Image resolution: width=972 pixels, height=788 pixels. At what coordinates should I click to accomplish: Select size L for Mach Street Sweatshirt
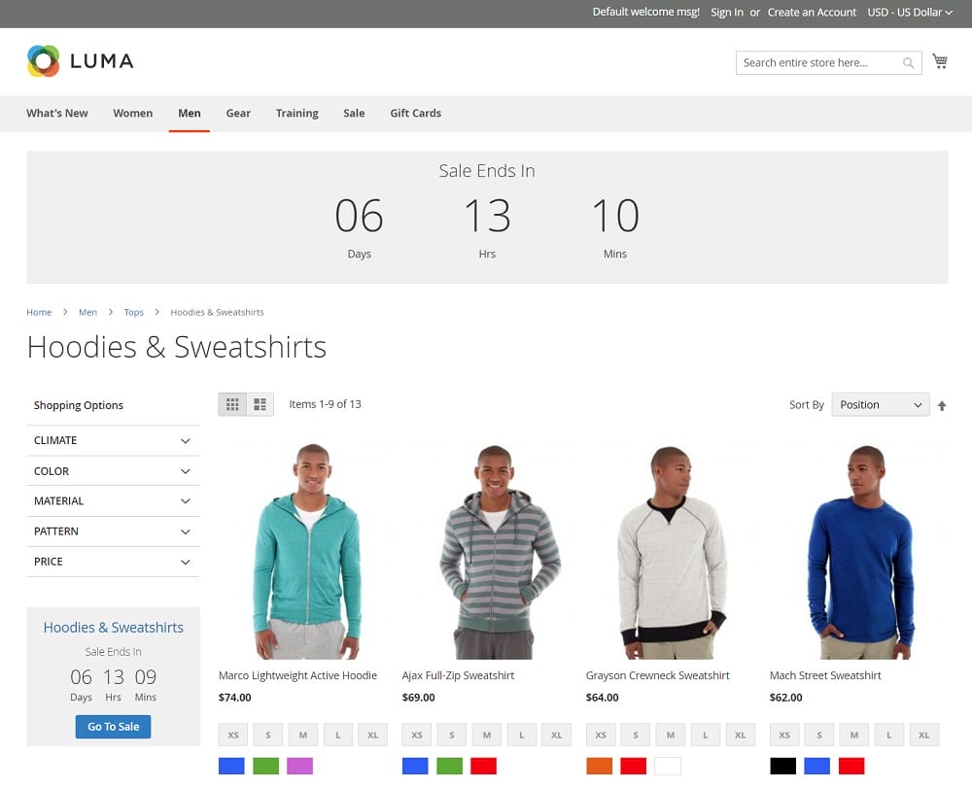(x=889, y=735)
